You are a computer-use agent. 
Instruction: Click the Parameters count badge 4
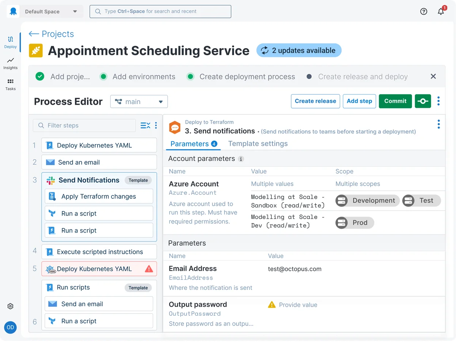[214, 144]
